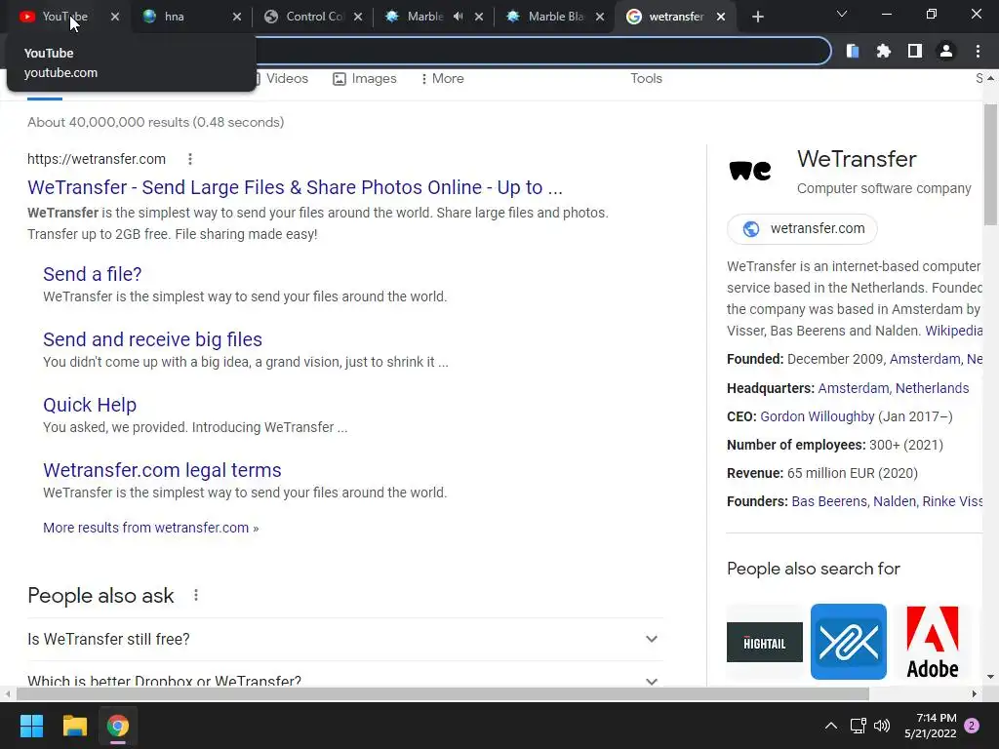Image resolution: width=999 pixels, height=749 pixels.
Task: Open People also ask options menu
Action: point(196,595)
